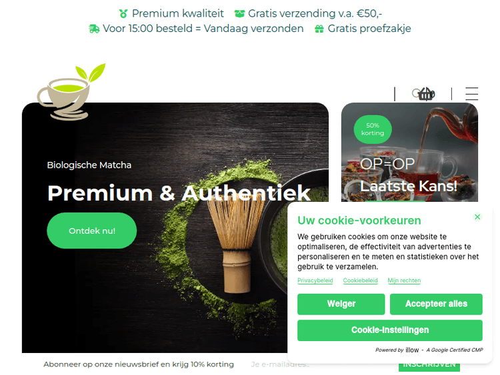Screen dimensions: 500x375
Task: Click the Ontdek nu! button
Action: (x=92, y=230)
